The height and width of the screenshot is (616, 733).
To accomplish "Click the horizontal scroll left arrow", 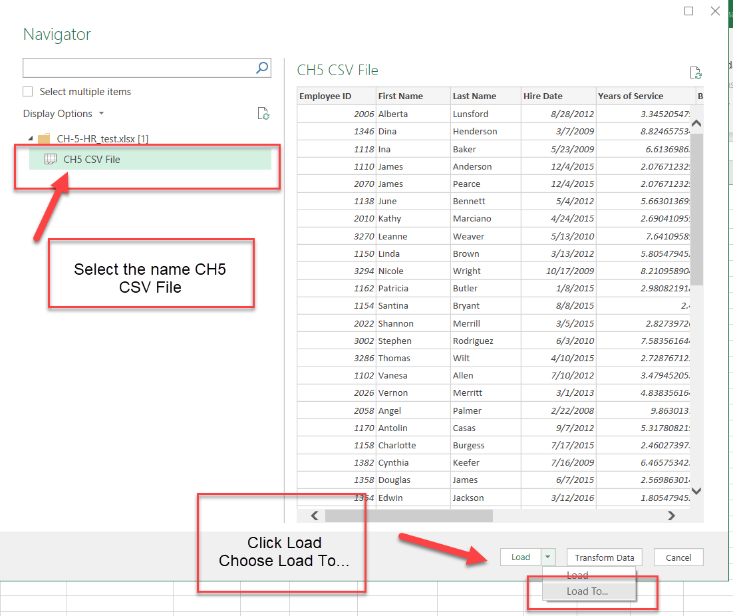I will click(315, 516).
